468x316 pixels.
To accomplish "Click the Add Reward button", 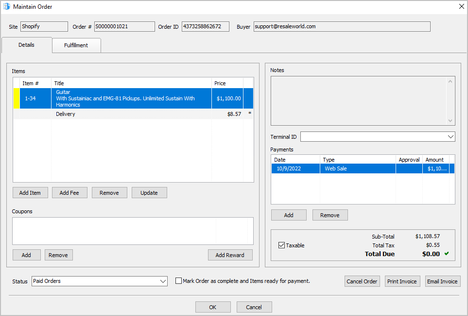I will click(230, 255).
